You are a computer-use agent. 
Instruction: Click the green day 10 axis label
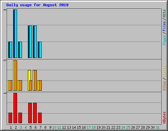(x=54, y=127)
